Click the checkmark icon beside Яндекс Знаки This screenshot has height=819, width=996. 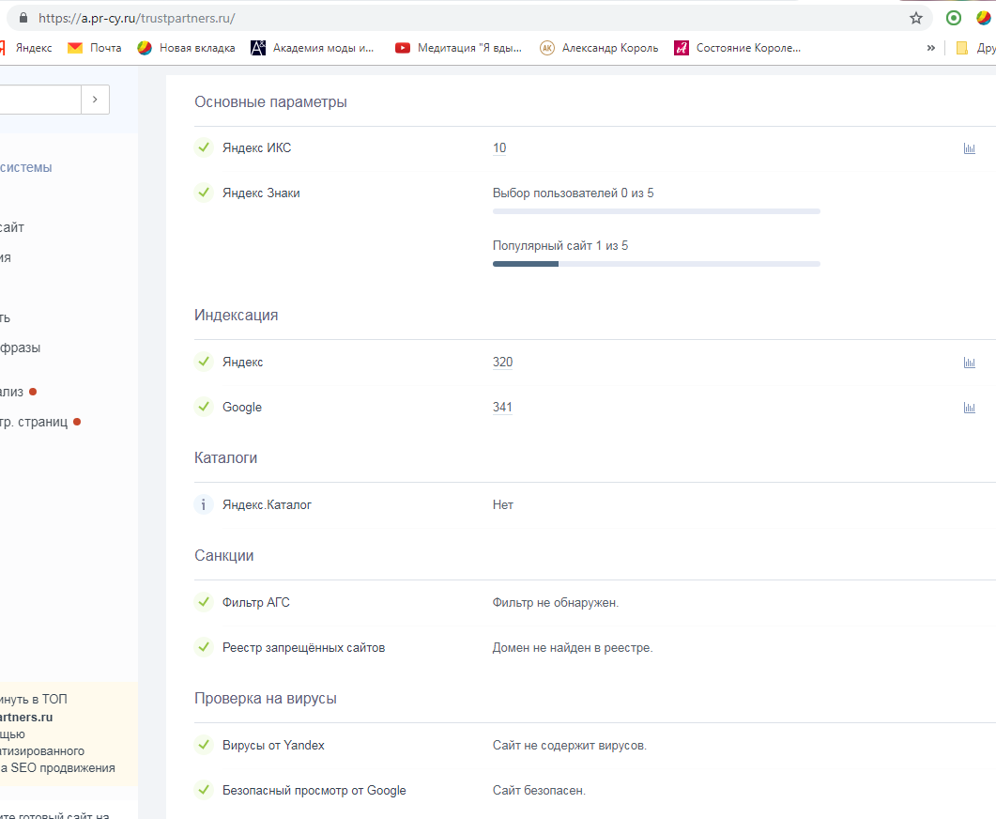204,193
